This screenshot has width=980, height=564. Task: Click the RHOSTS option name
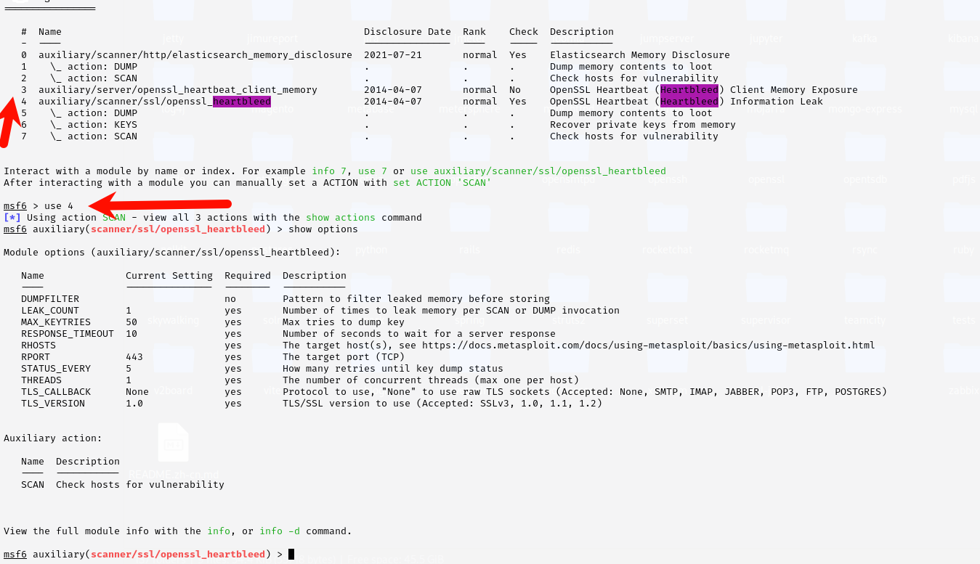click(x=39, y=346)
